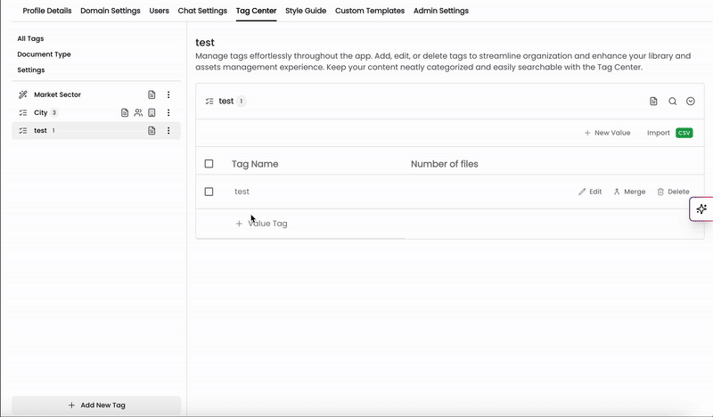713x417 pixels.
Task: Import values via CSV button
Action: (x=670, y=133)
